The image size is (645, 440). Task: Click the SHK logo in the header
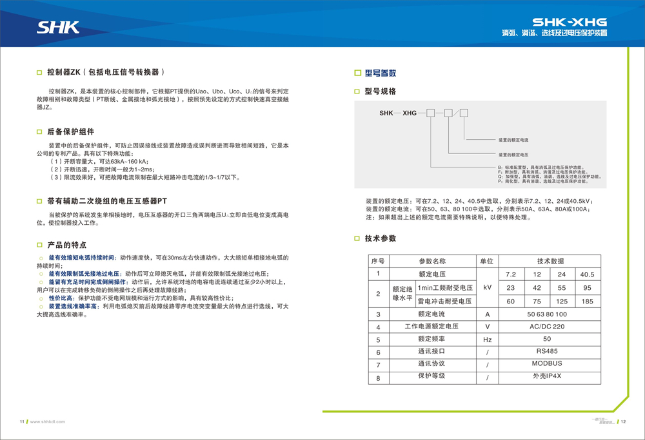coord(58,28)
